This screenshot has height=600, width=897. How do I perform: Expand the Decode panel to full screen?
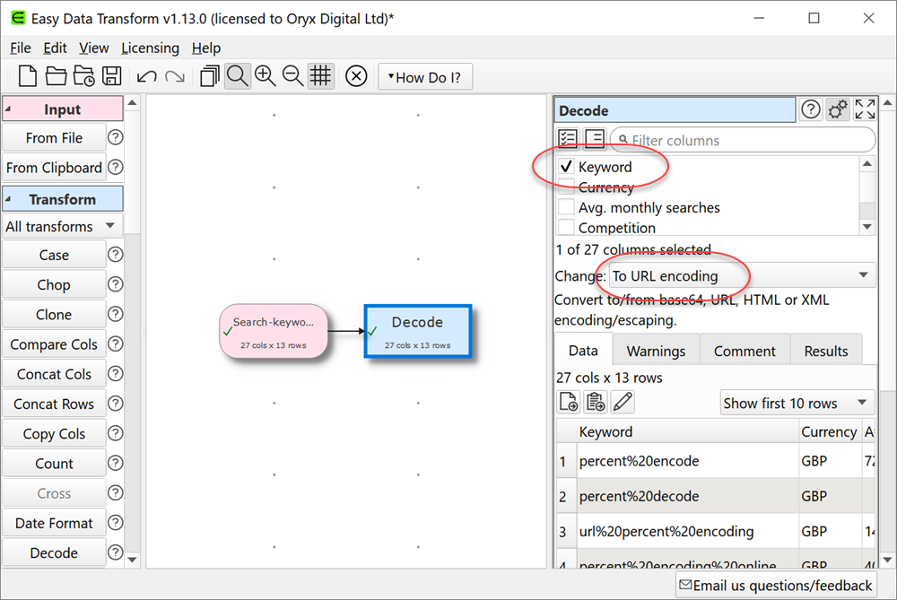865,109
